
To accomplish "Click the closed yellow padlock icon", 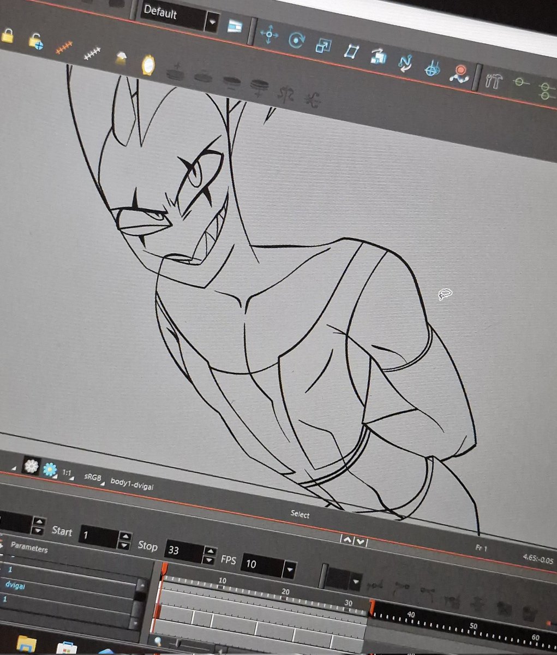I will (8, 36).
